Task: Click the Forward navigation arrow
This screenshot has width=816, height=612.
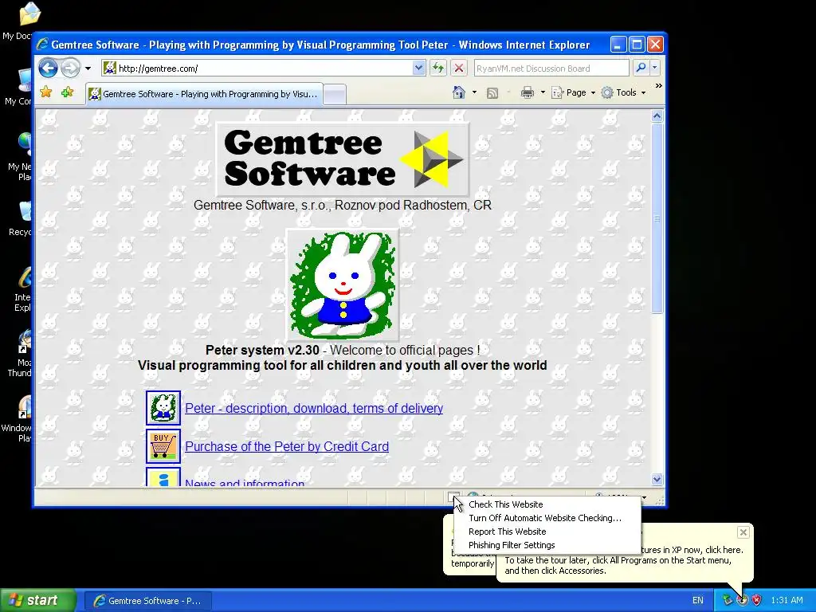Action: tap(70, 68)
